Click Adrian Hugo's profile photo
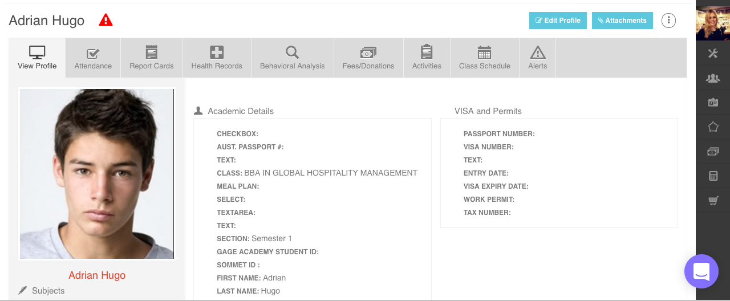This screenshot has width=730, height=301. tap(97, 173)
